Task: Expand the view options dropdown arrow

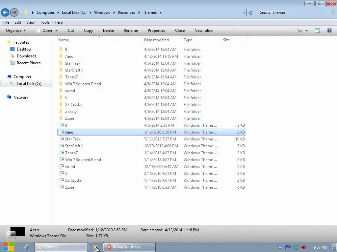Action: coord(307,31)
